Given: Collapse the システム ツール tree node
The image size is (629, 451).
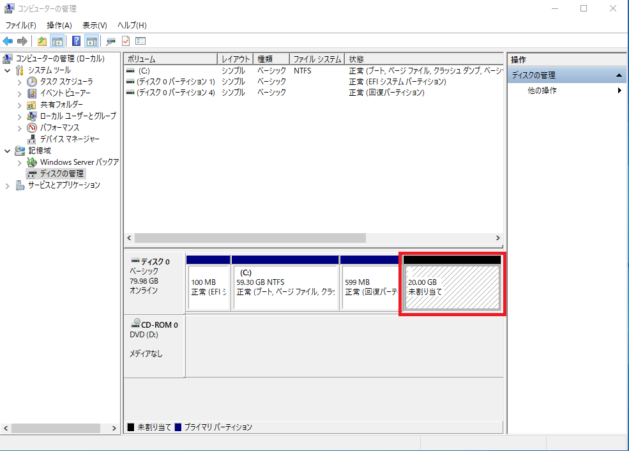Looking at the screenshot, I should pos(8,70).
